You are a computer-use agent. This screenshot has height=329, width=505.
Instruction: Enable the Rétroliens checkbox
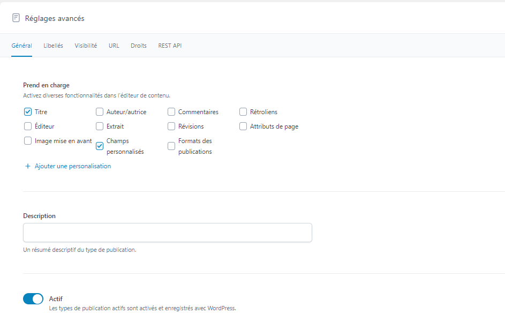point(243,112)
